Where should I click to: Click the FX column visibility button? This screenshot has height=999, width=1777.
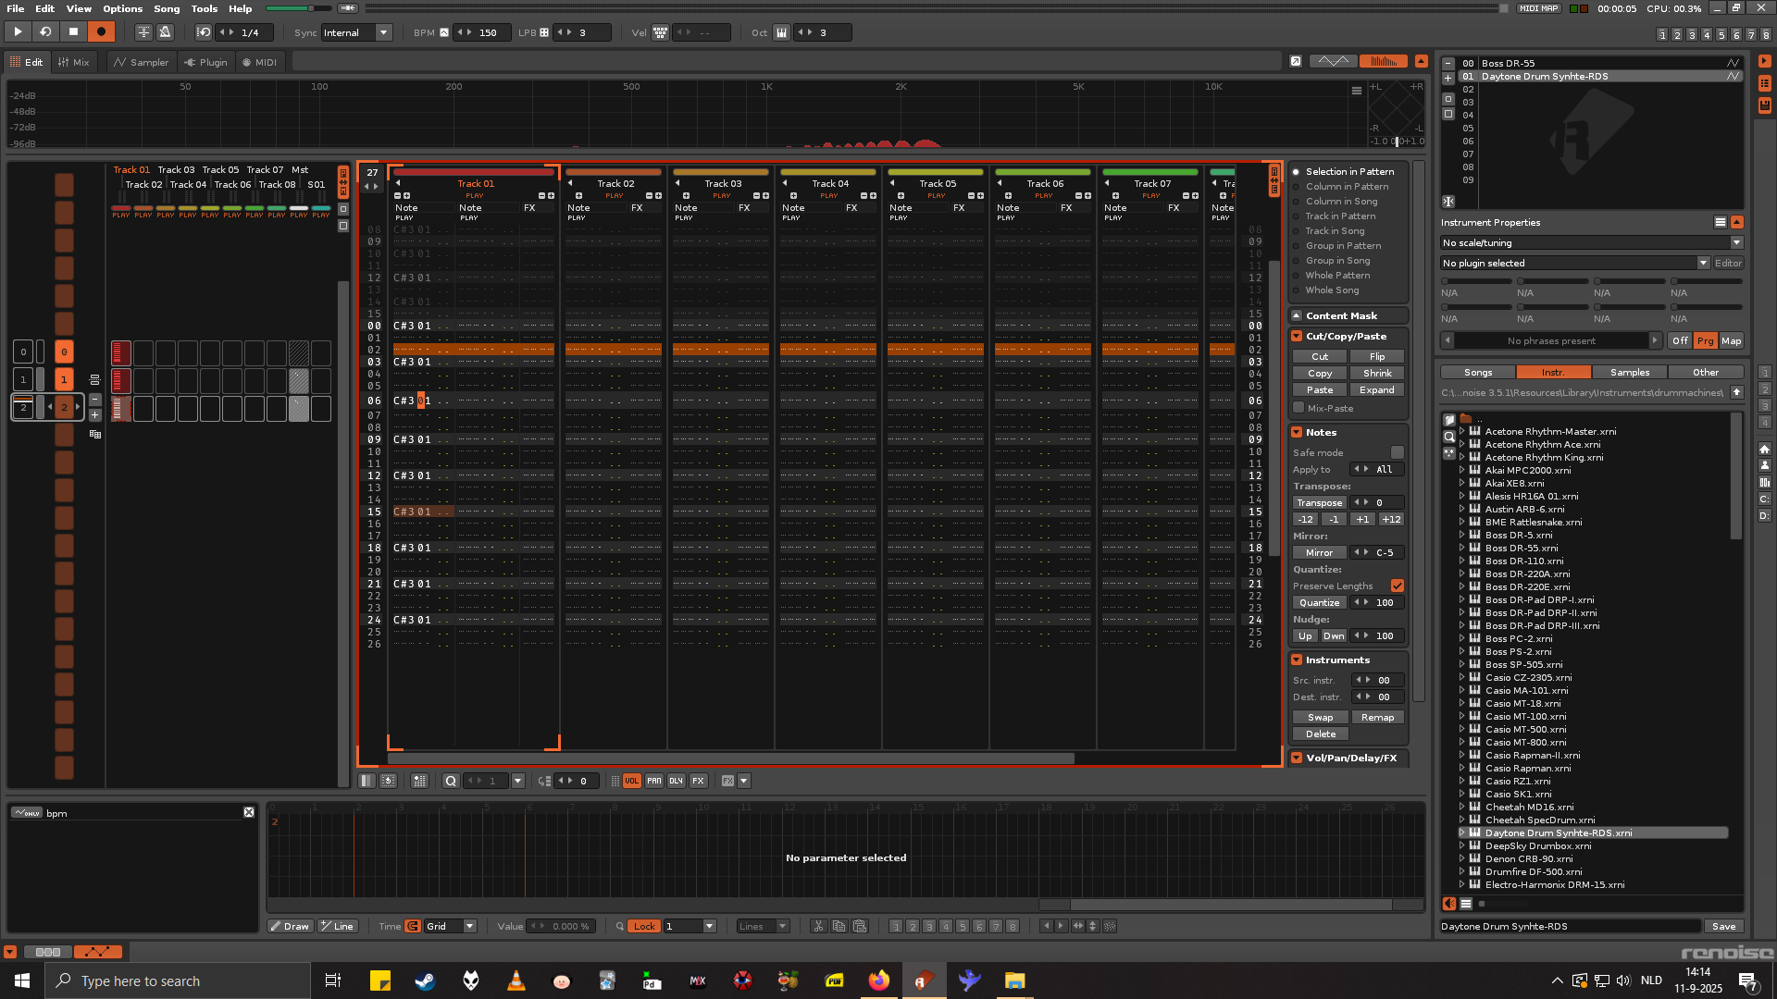(x=699, y=781)
